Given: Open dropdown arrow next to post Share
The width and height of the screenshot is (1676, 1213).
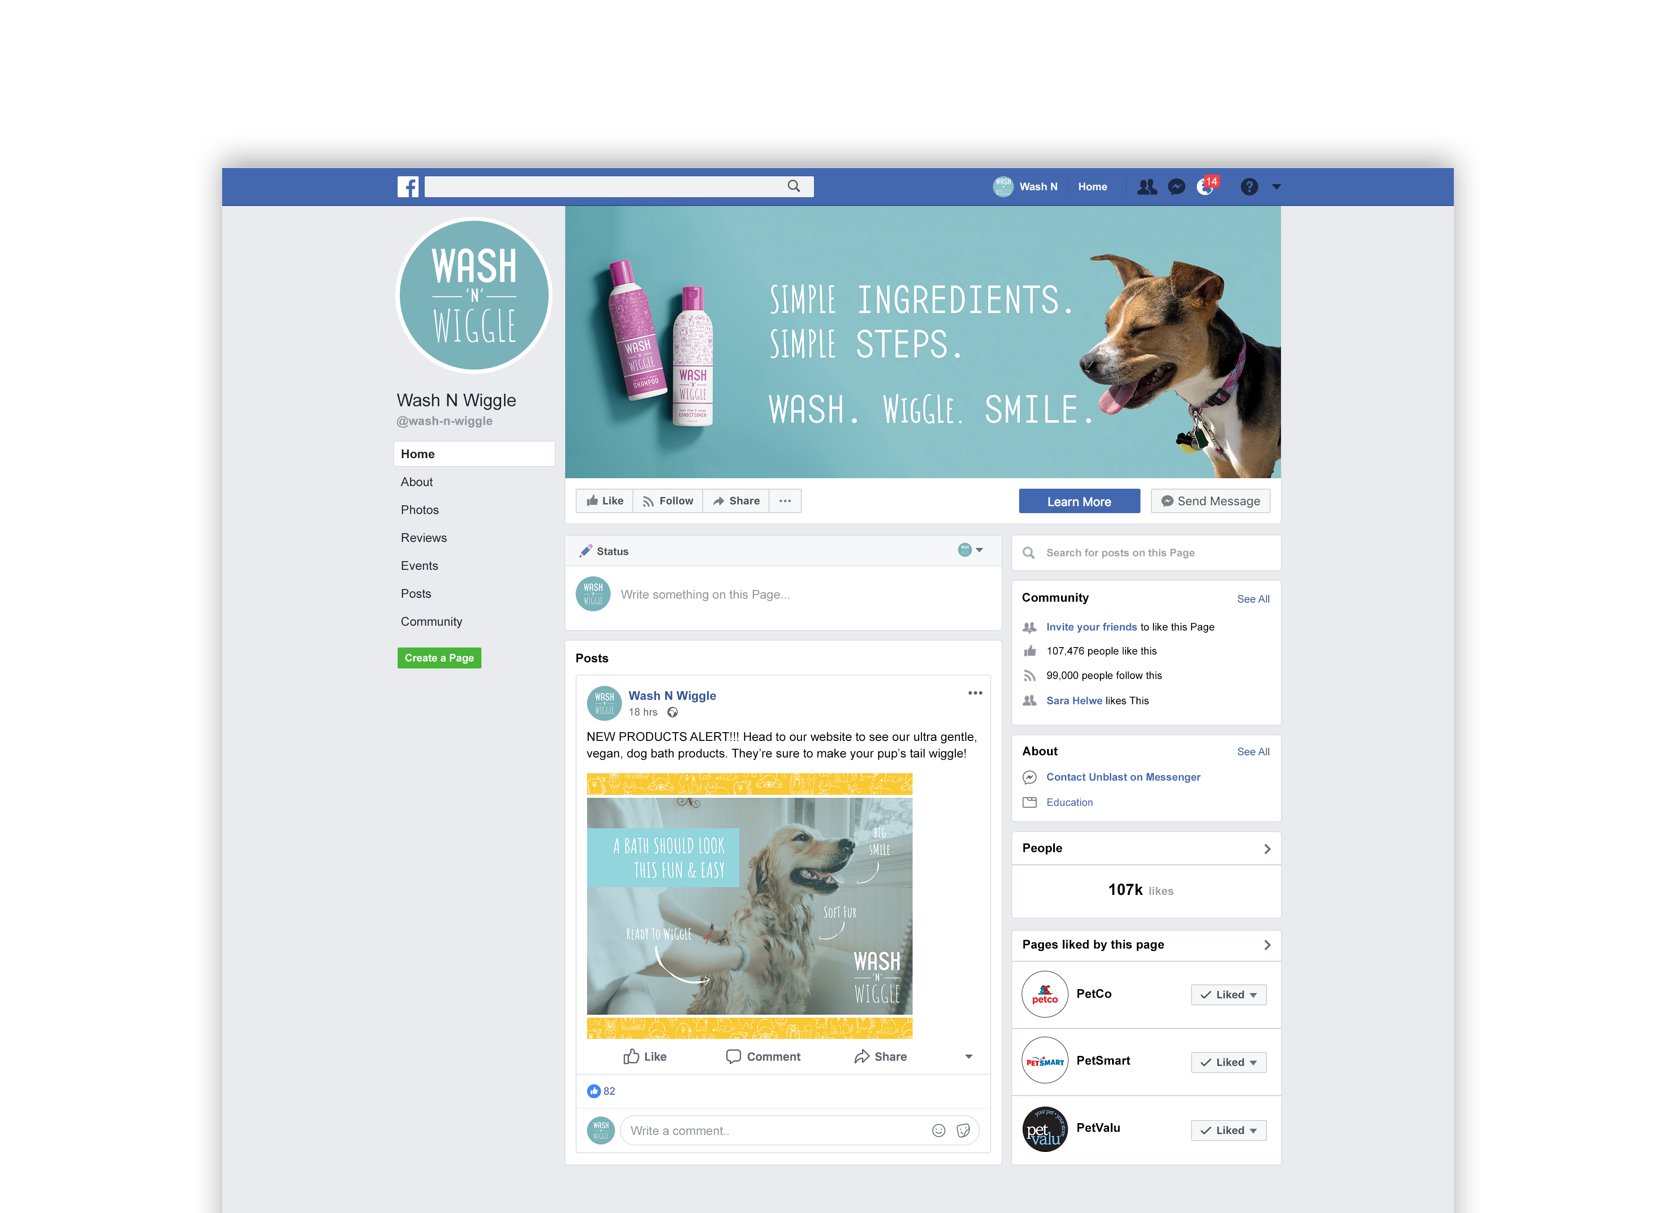Looking at the screenshot, I should pyautogui.click(x=969, y=1057).
